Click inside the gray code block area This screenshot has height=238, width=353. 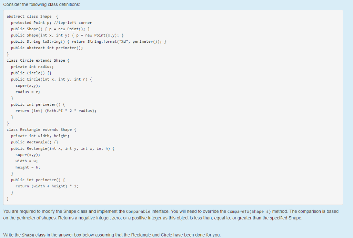point(207,103)
